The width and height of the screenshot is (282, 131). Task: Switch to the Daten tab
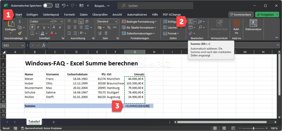(x=84, y=15)
